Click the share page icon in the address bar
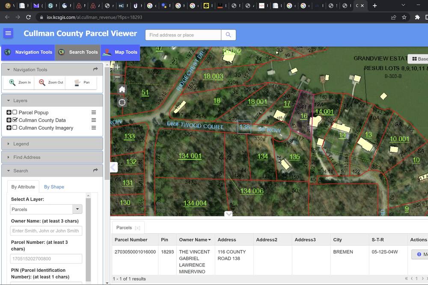Image resolution: width=428 pixels, height=285 pixels. point(393,17)
